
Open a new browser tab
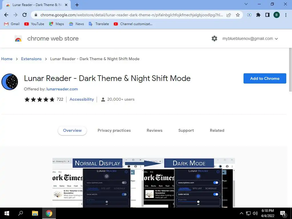pyautogui.click(x=77, y=5)
